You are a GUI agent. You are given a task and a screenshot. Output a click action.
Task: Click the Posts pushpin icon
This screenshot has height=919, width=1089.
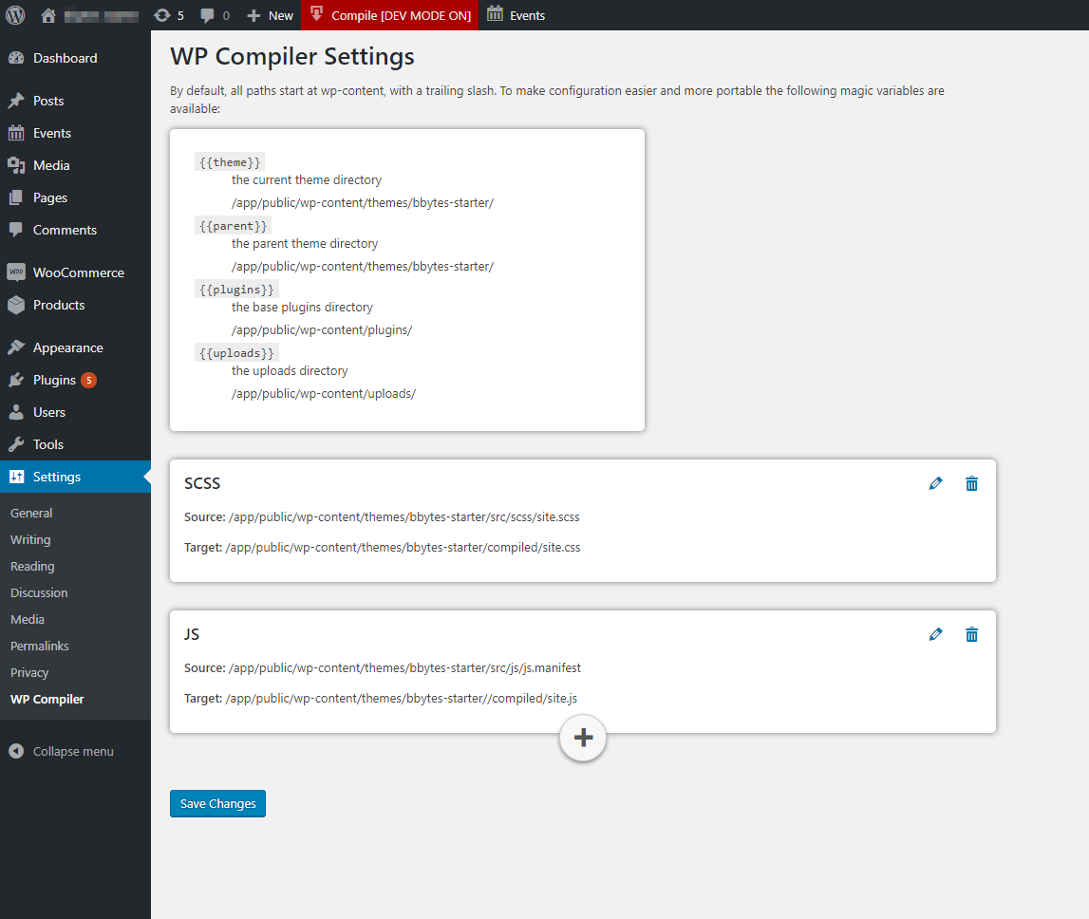(x=16, y=101)
